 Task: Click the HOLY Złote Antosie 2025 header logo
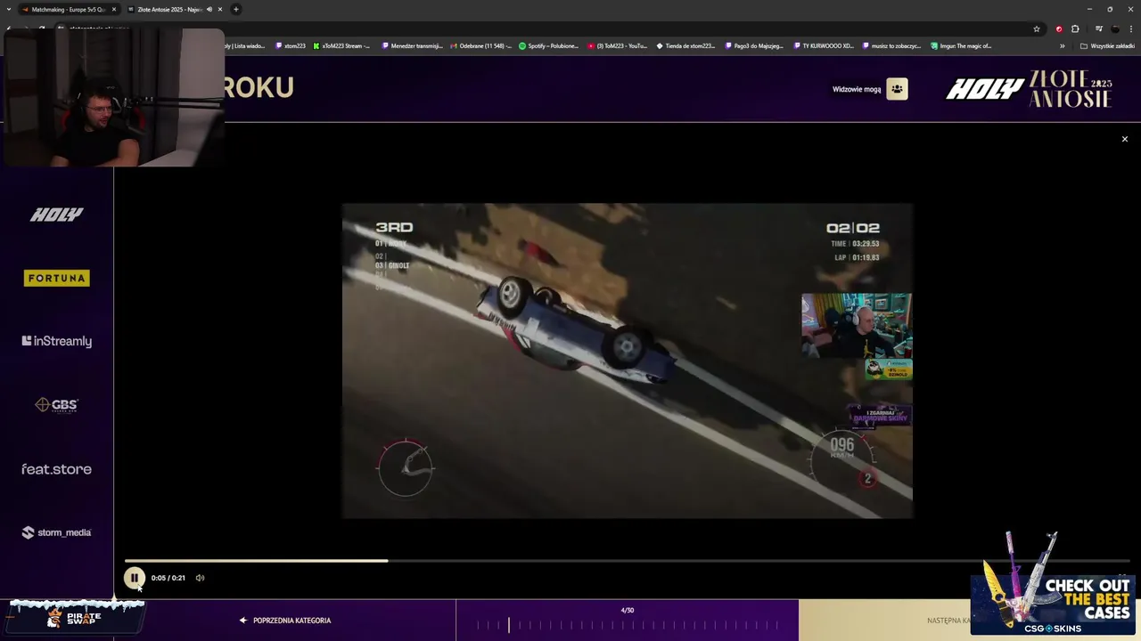point(1029,89)
